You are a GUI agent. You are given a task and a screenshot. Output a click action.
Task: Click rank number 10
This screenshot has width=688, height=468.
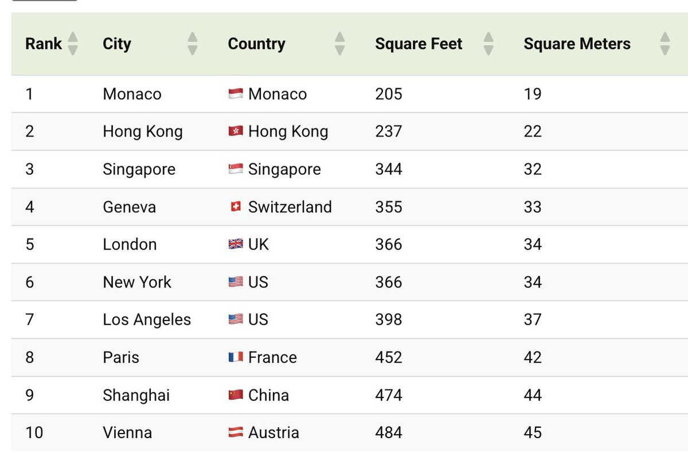34,432
